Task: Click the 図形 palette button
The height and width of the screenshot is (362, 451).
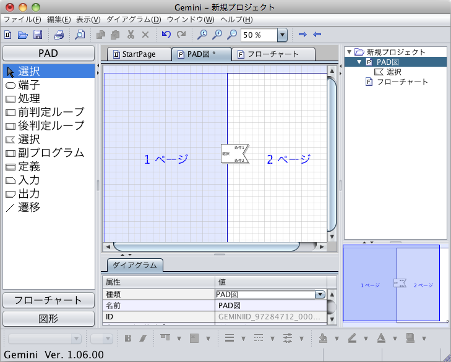Action: click(49, 319)
